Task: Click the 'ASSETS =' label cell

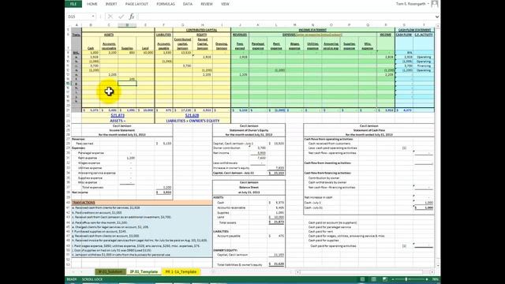Action: [x=118, y=121]
